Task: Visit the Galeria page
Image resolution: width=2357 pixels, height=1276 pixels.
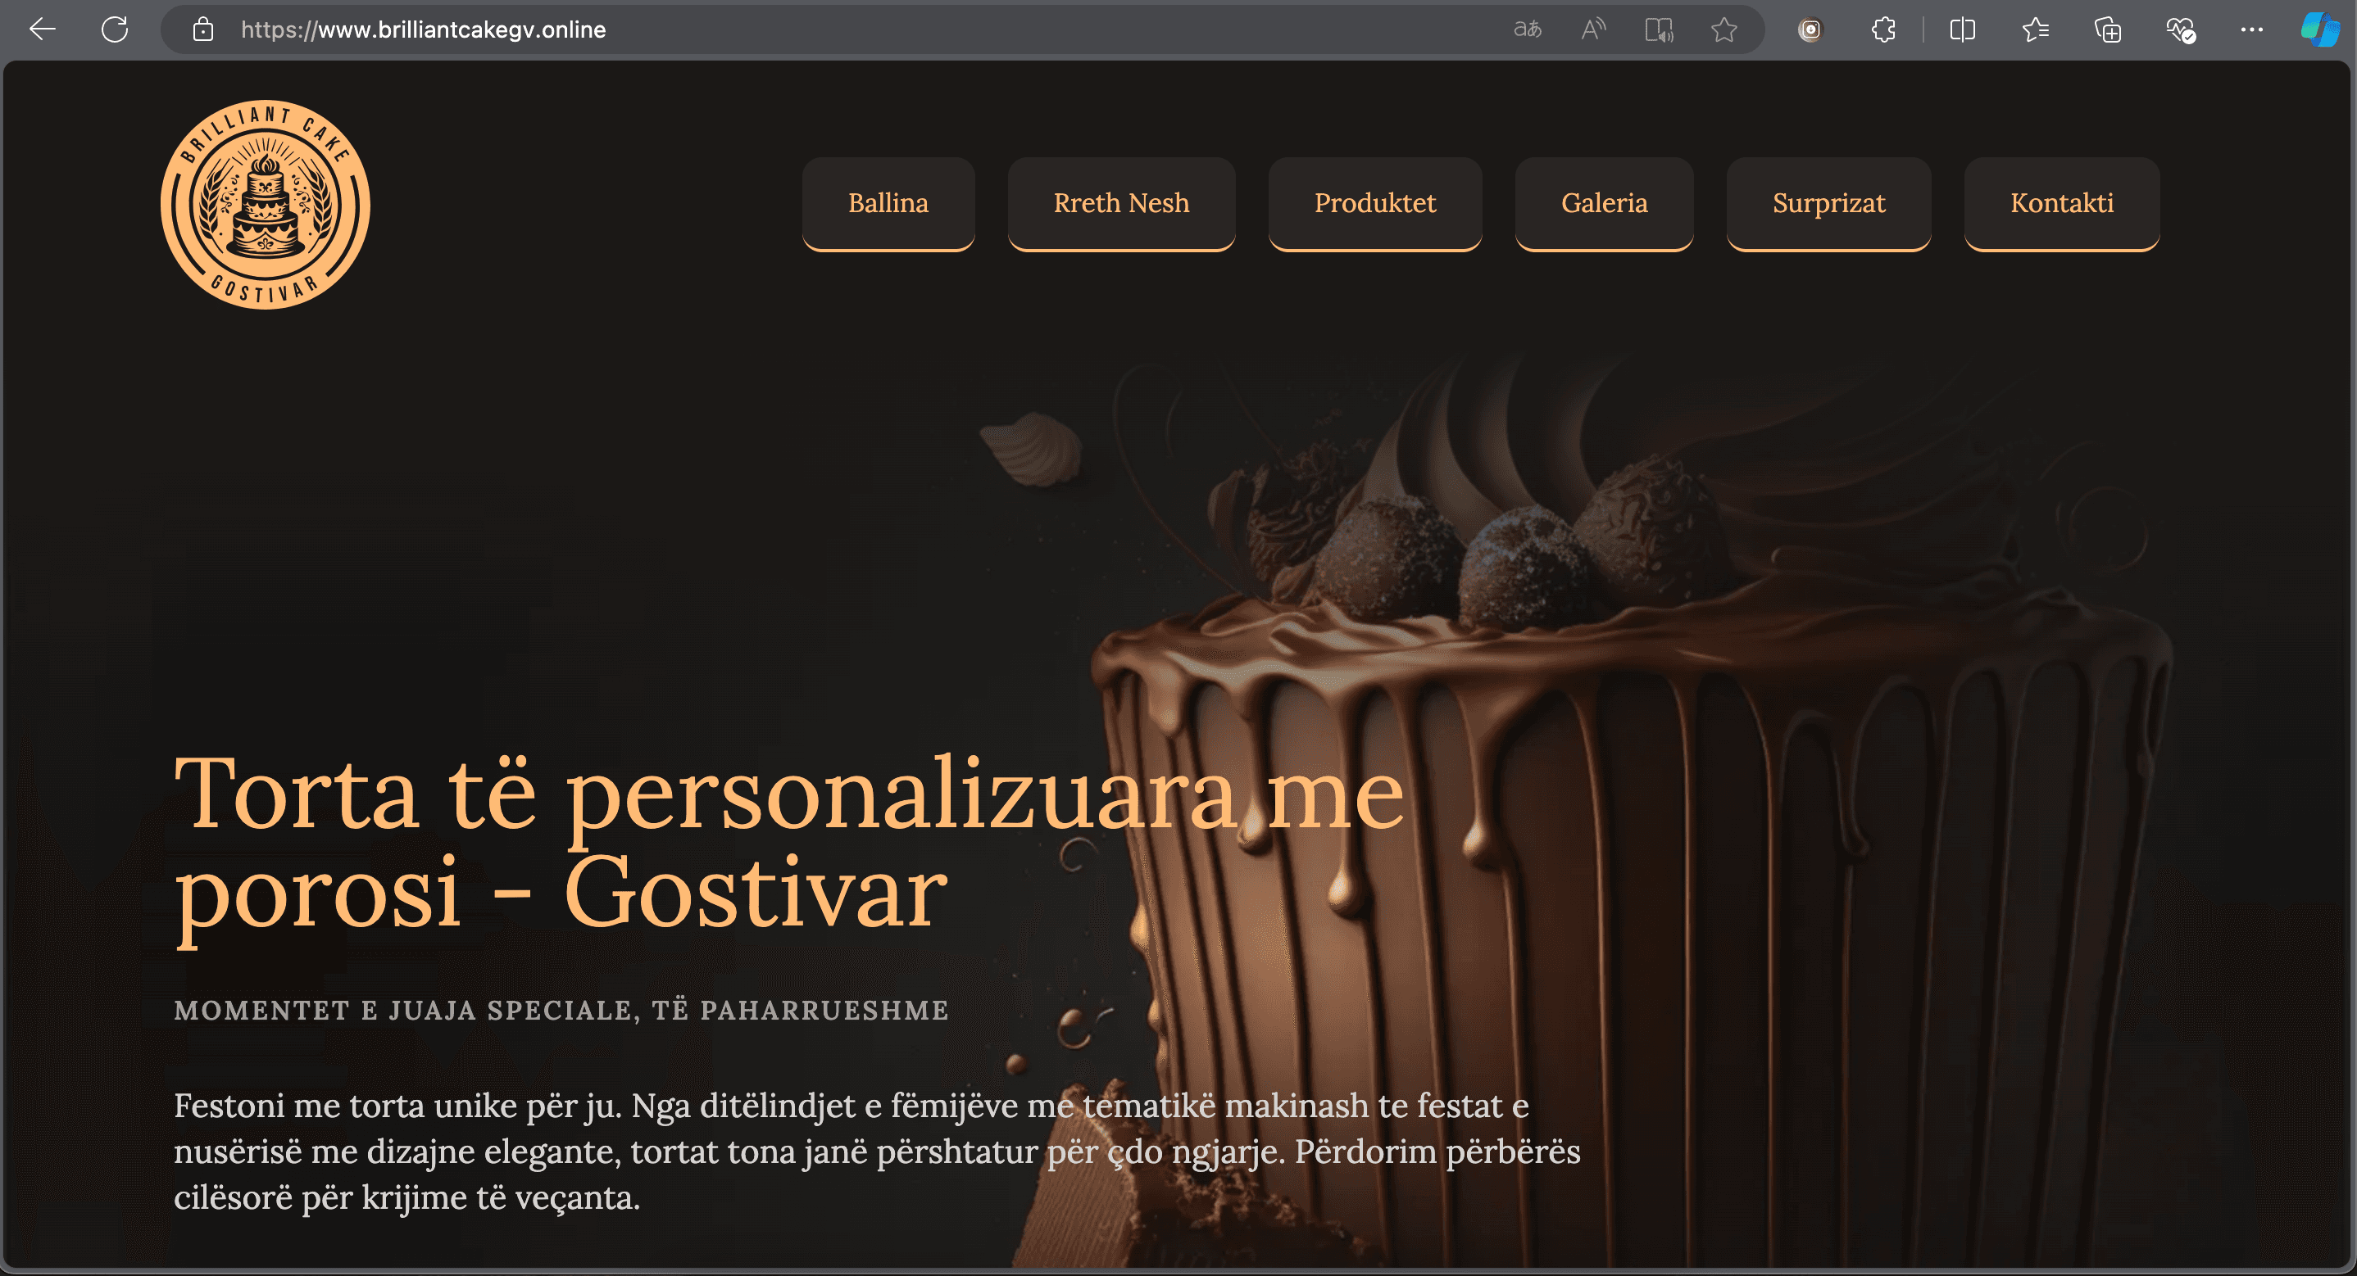Action: (1604, 203)
